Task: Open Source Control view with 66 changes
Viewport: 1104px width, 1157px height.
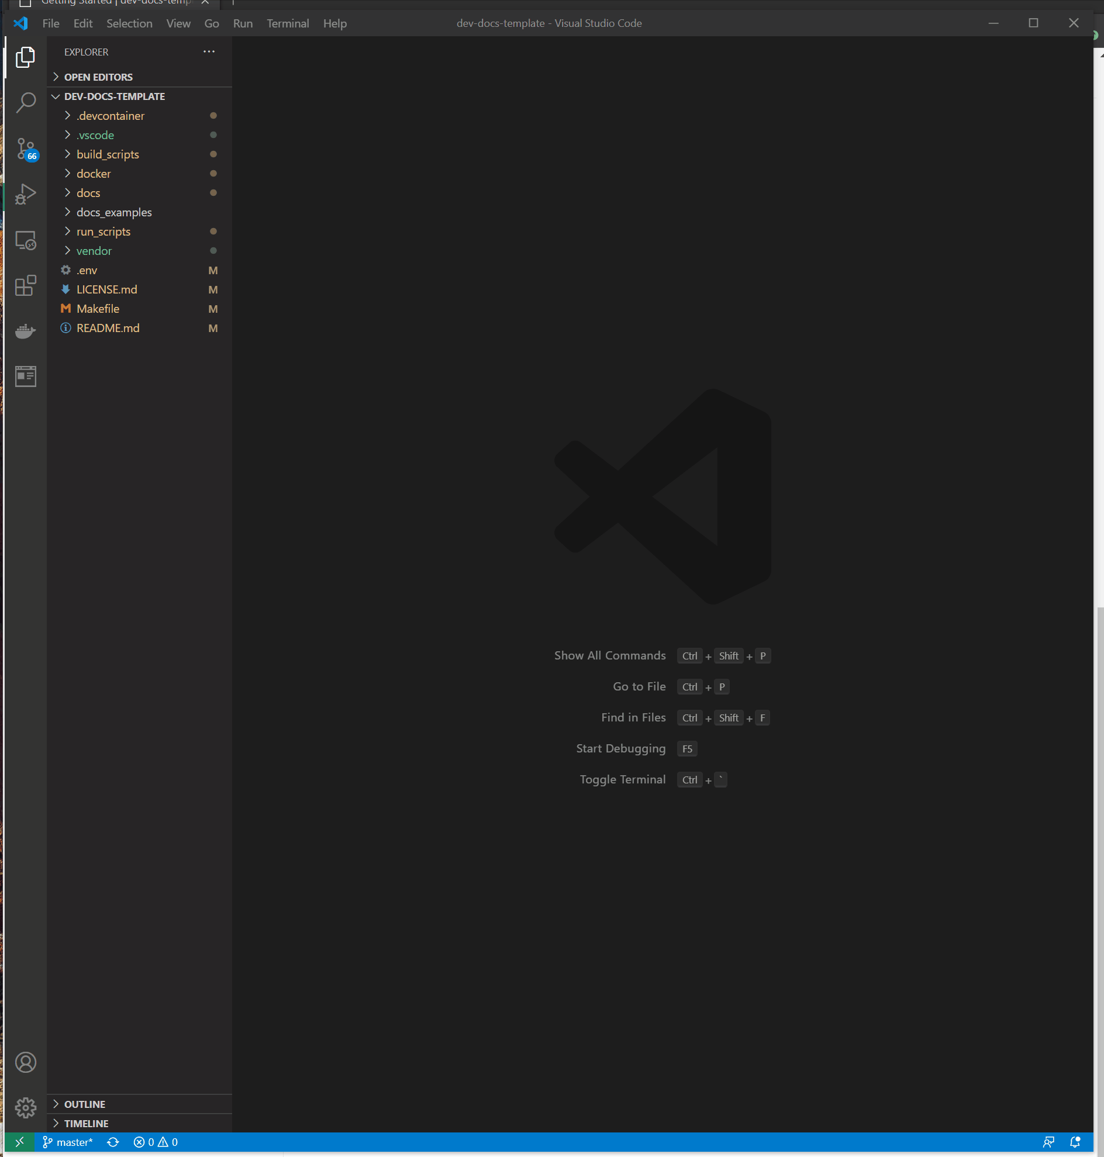Action: pos(25,148)
